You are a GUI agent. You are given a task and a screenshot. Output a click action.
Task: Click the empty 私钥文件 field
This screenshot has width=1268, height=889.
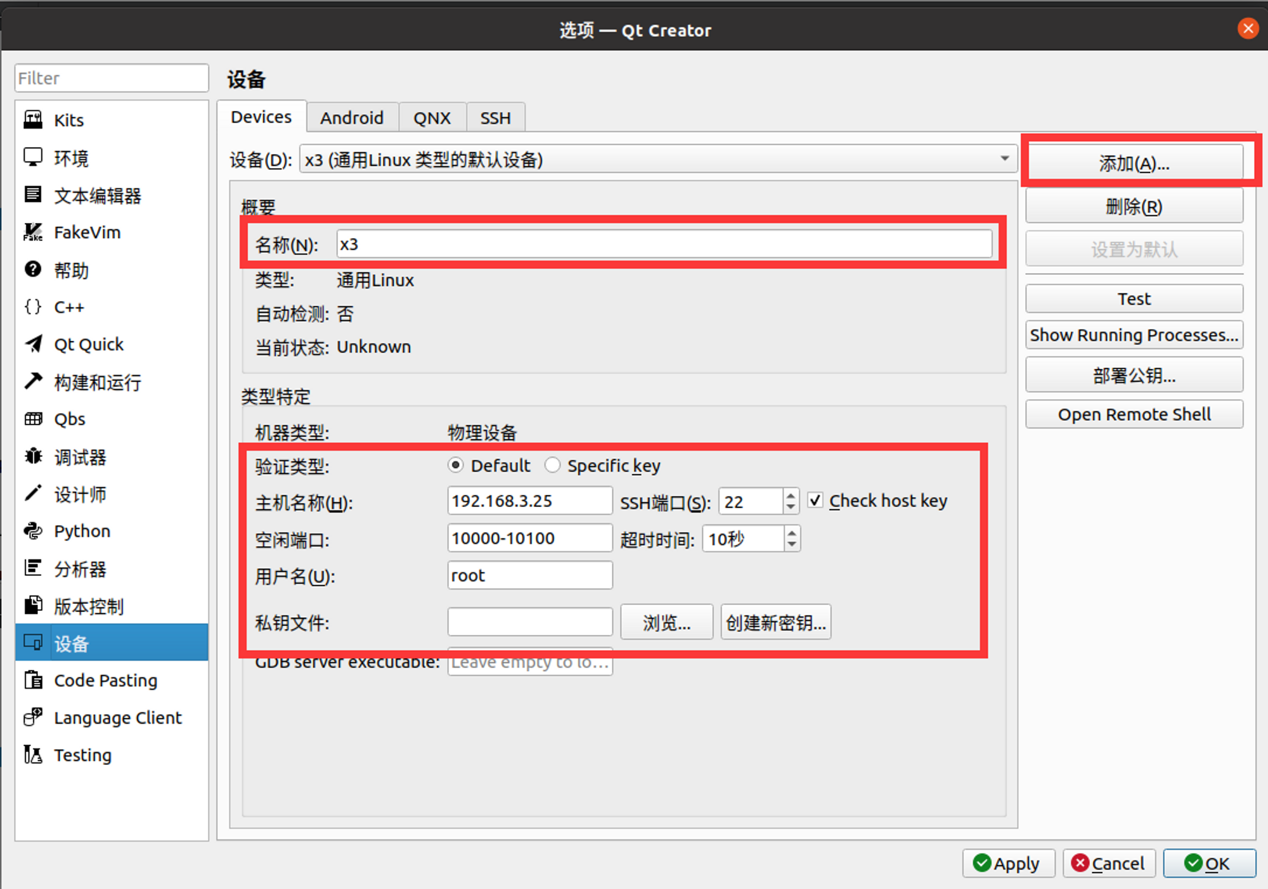tap(530, 622)
